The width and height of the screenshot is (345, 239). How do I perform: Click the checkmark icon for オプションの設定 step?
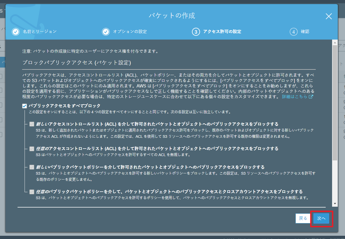tap(106, 32)
